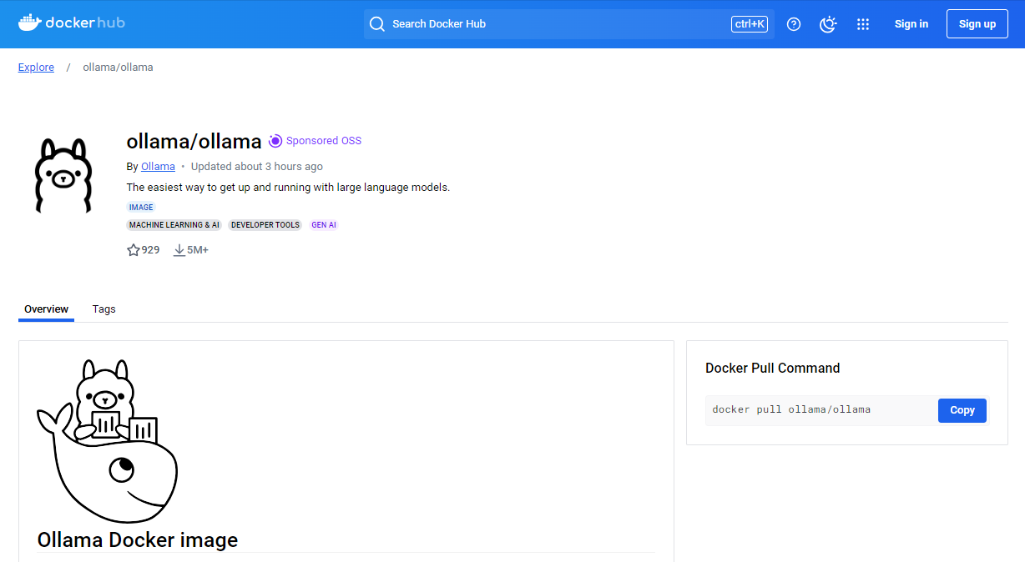The image size is (1025, 562).
Task: Click the ollama llama avatar image
Action: (x=63, y=175)
